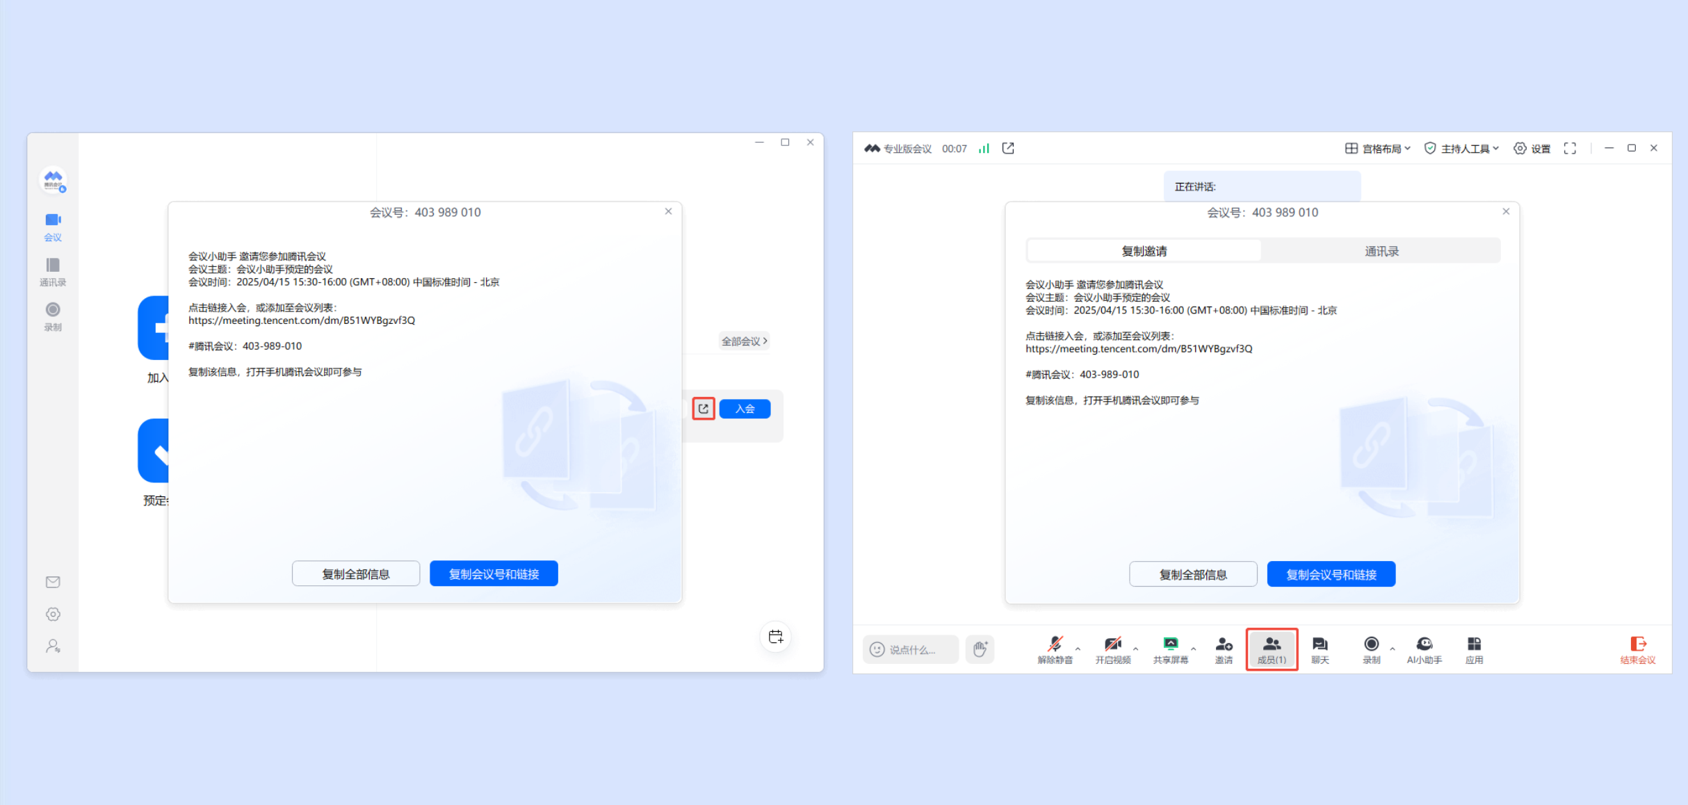Click the mail envelope sidebar icon
The width and height of the screenshot is (1688, 805).
[53, 582]
